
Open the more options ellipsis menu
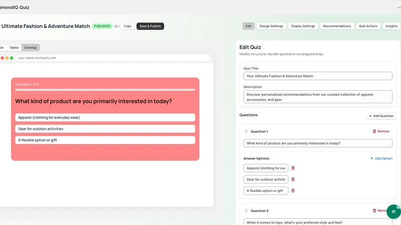point(399,7)
